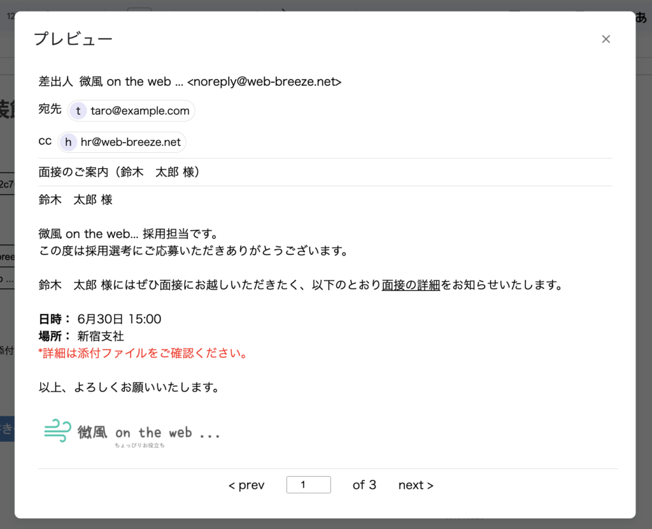
Task: Click the < prev pagination control
Action: [246, 485]
